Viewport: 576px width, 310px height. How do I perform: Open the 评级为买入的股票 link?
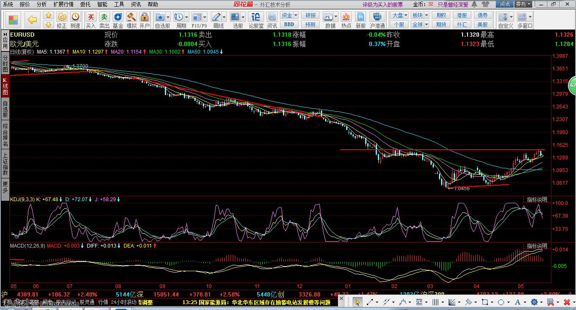coord(383,5)
